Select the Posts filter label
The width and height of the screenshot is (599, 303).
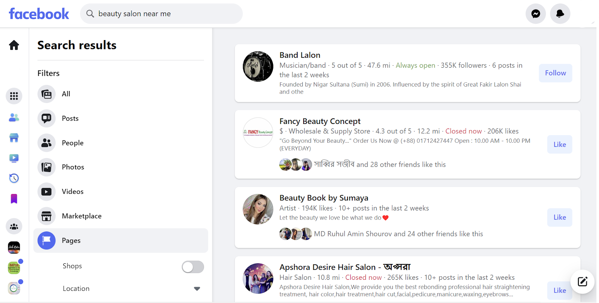point(70,118)
